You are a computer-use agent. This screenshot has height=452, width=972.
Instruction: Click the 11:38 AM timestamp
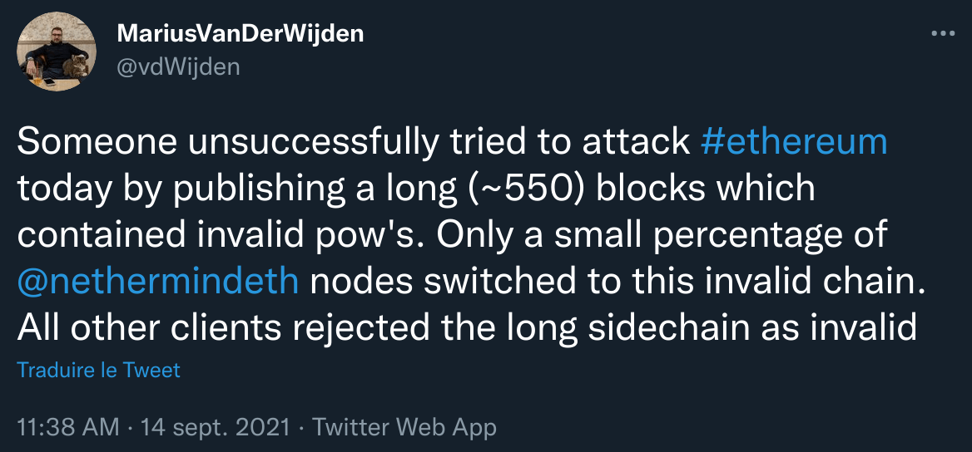click(68, 427)
